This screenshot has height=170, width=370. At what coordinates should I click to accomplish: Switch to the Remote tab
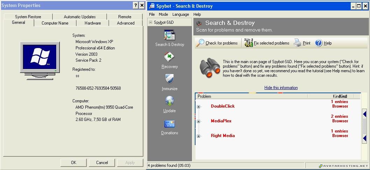(125, 17)
